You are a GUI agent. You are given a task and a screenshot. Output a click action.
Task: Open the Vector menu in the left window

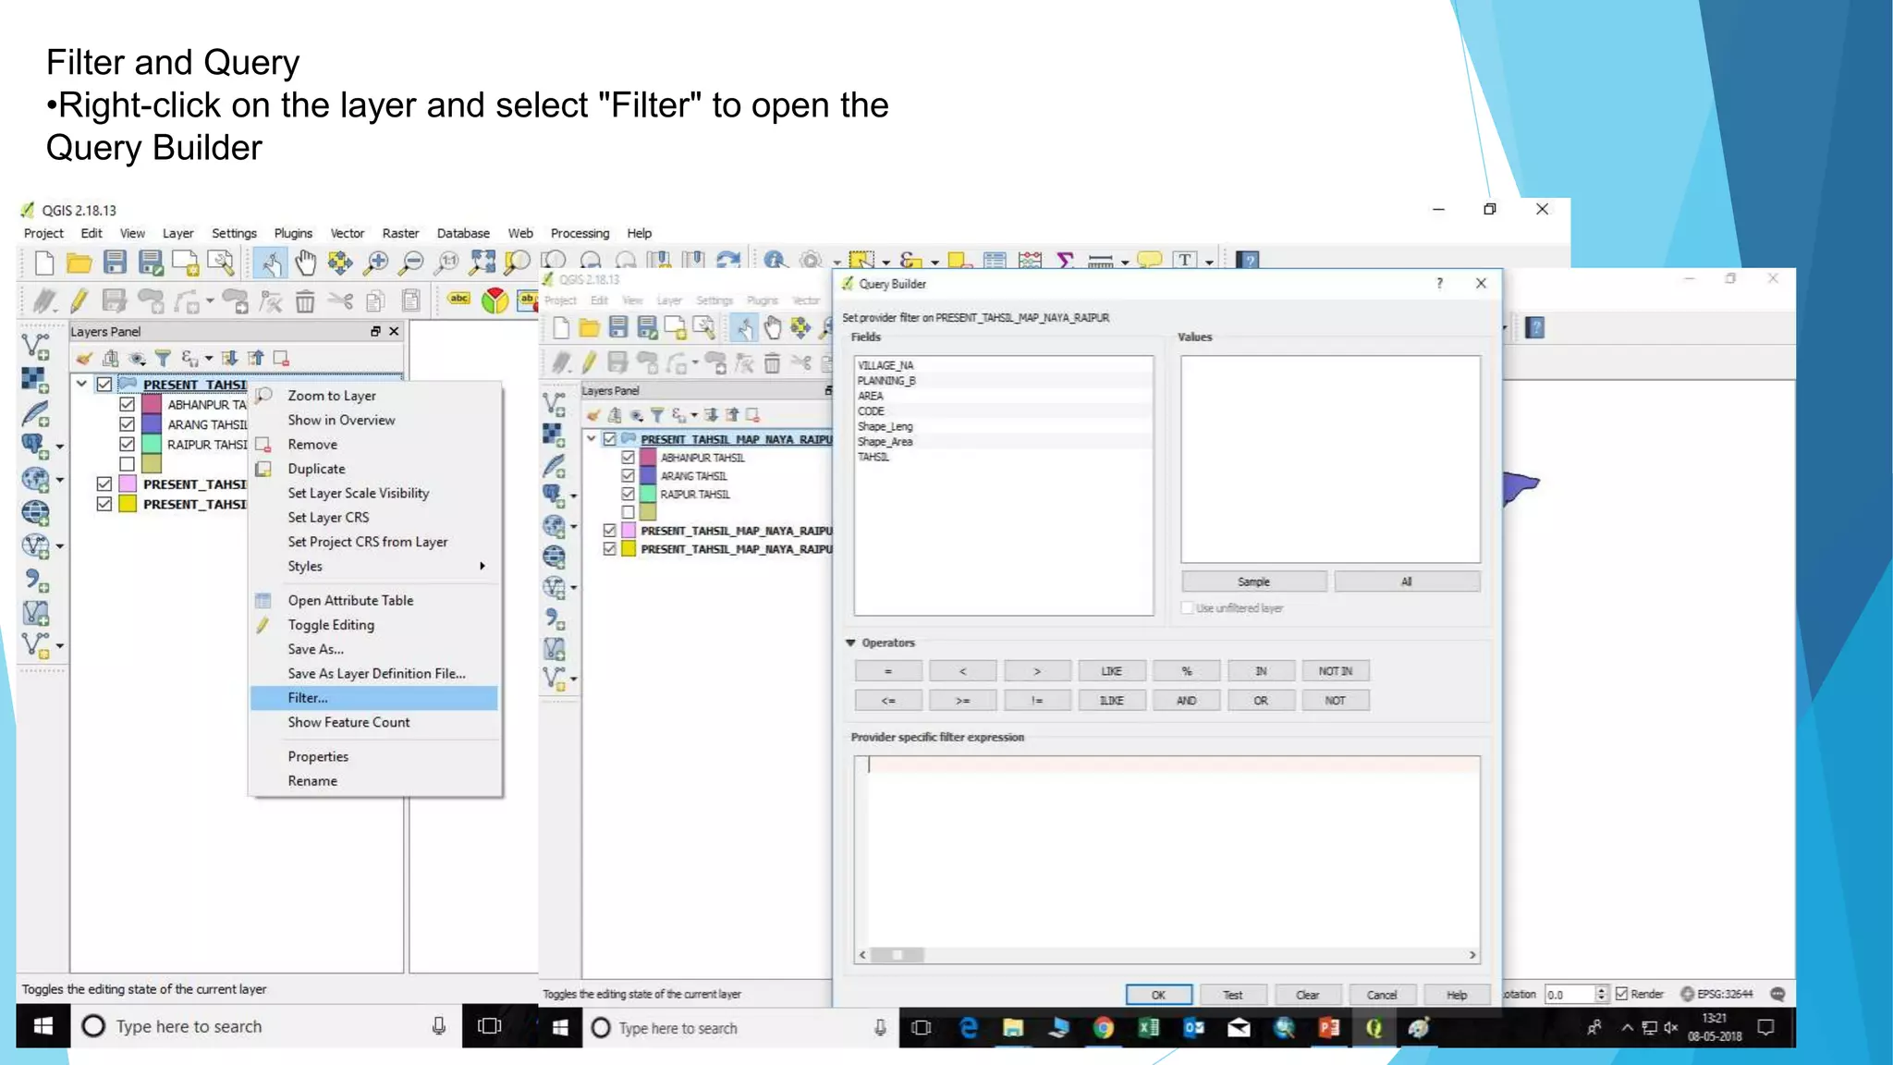tap(347, 233)
